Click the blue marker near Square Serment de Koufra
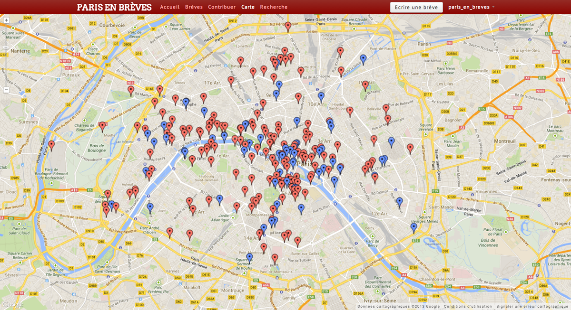This screenshot has width=571, height=310. [x=249, y=257]
